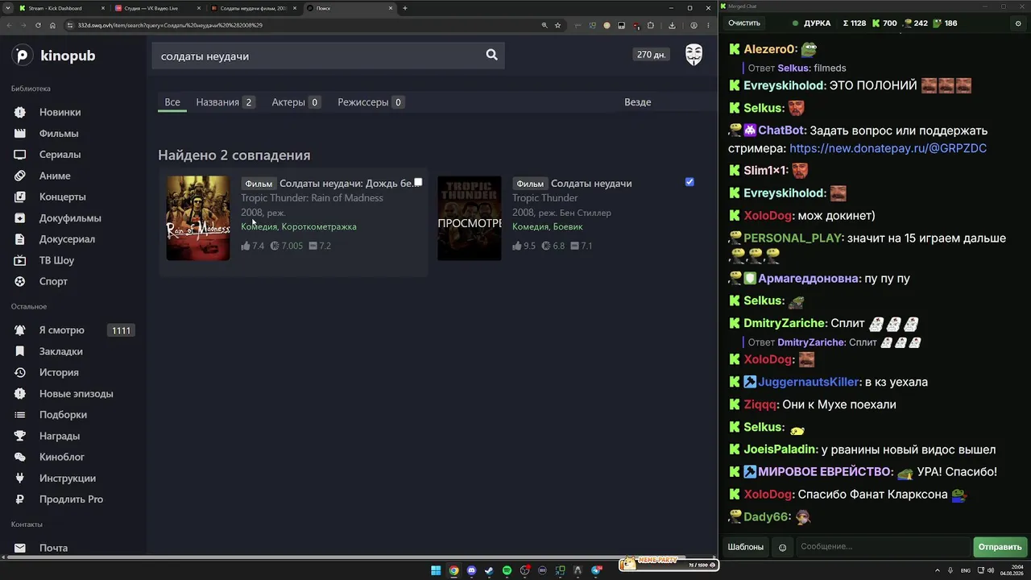Browse the Аниме section

coord(55,176)
